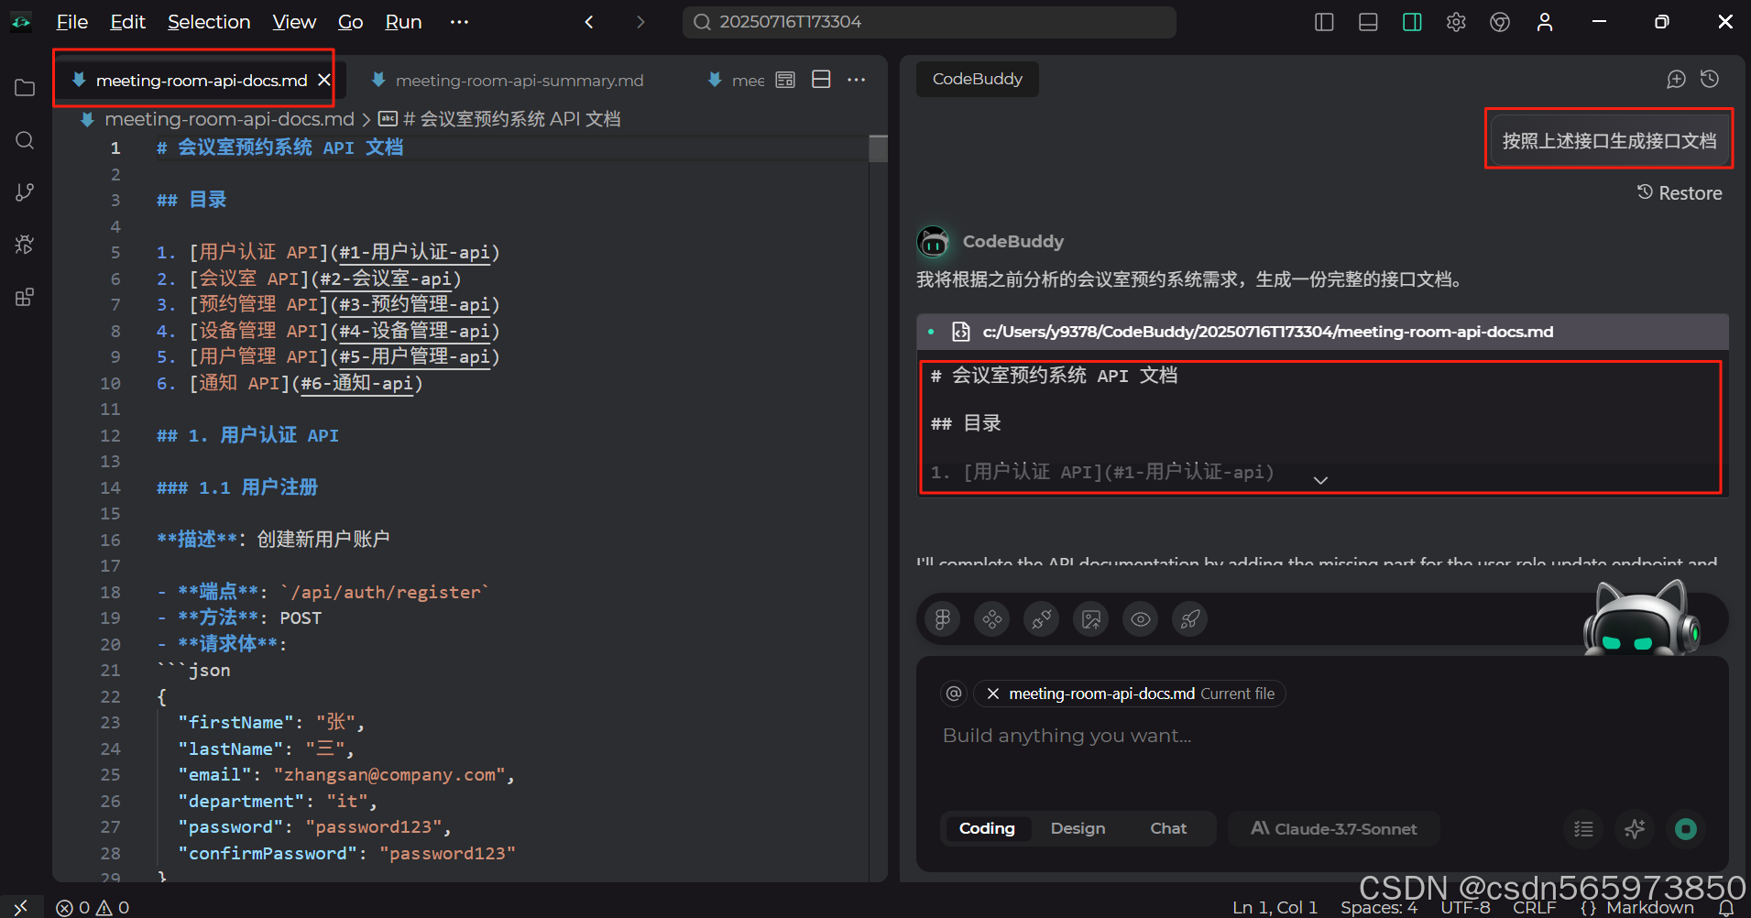Go back with the left arrow
This screenshot has width=1751, height=918.
pyautogui.click(x=589, y=22)
